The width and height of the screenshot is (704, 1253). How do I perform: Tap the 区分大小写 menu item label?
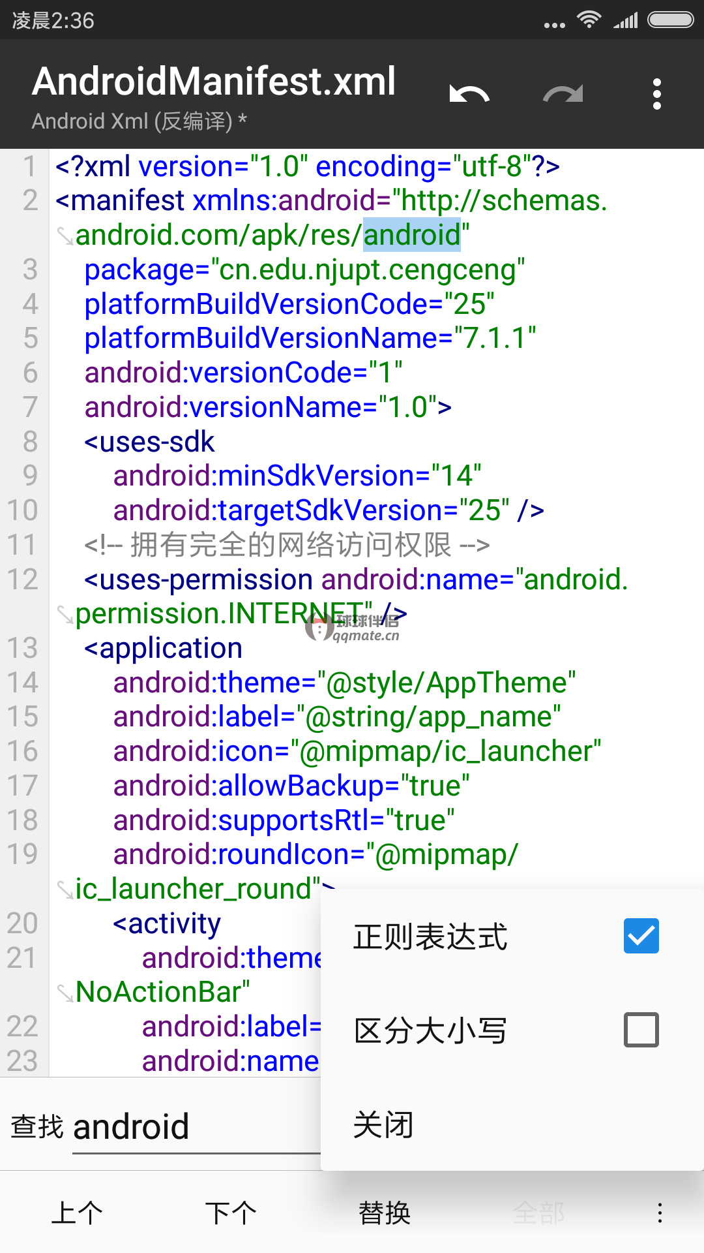coord(430,1030)
